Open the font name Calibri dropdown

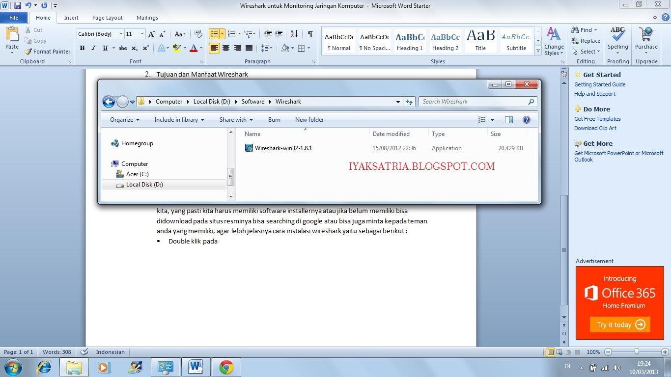pos(121,34)
